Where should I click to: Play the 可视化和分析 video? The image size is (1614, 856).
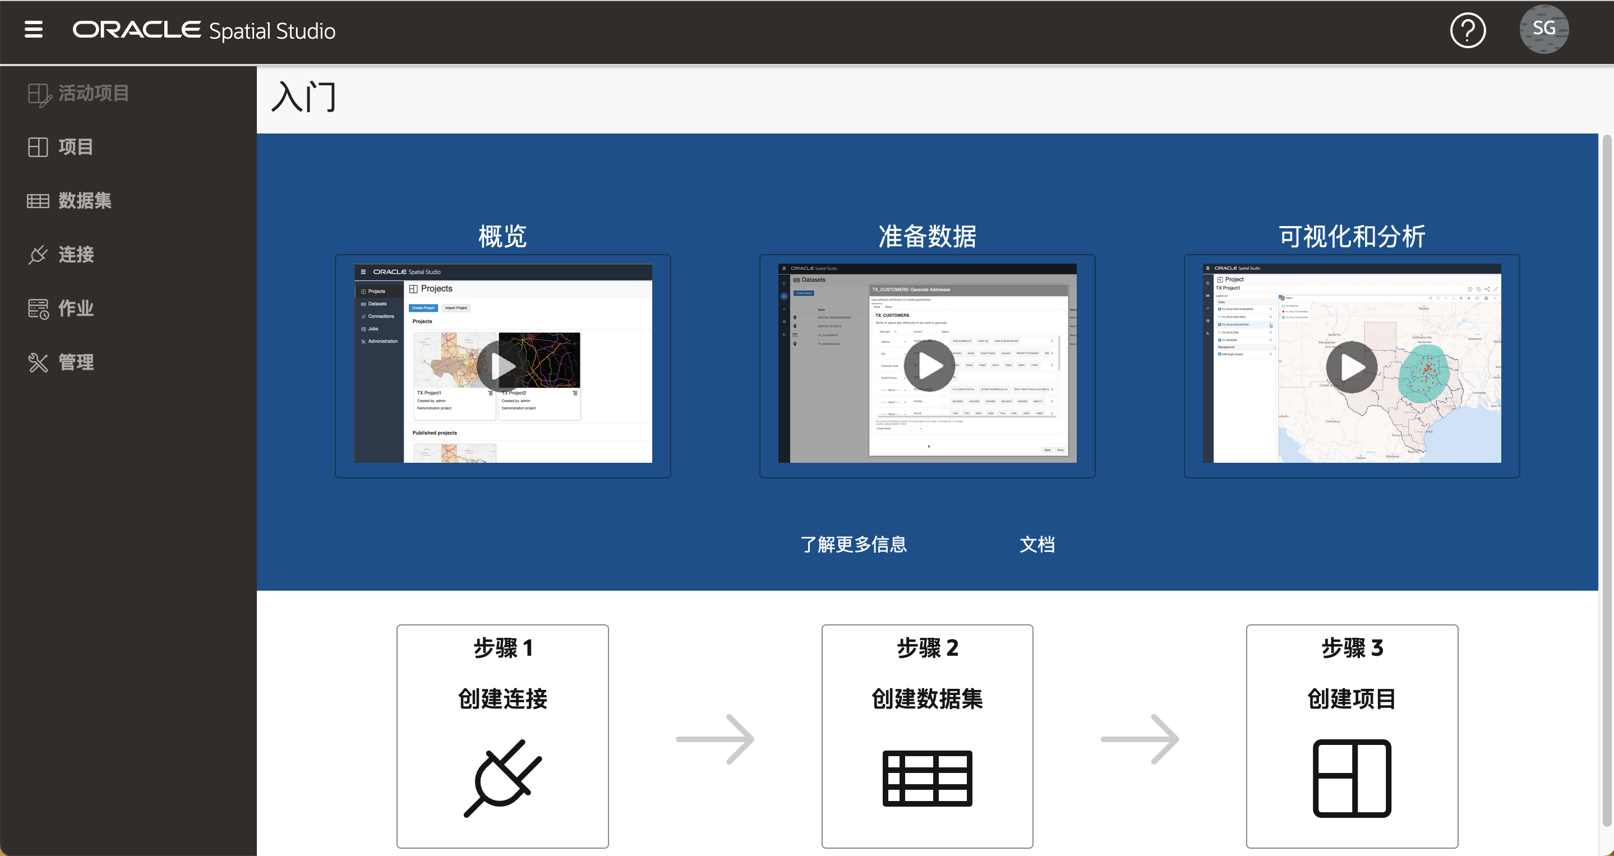click(x=1352, y=367)
